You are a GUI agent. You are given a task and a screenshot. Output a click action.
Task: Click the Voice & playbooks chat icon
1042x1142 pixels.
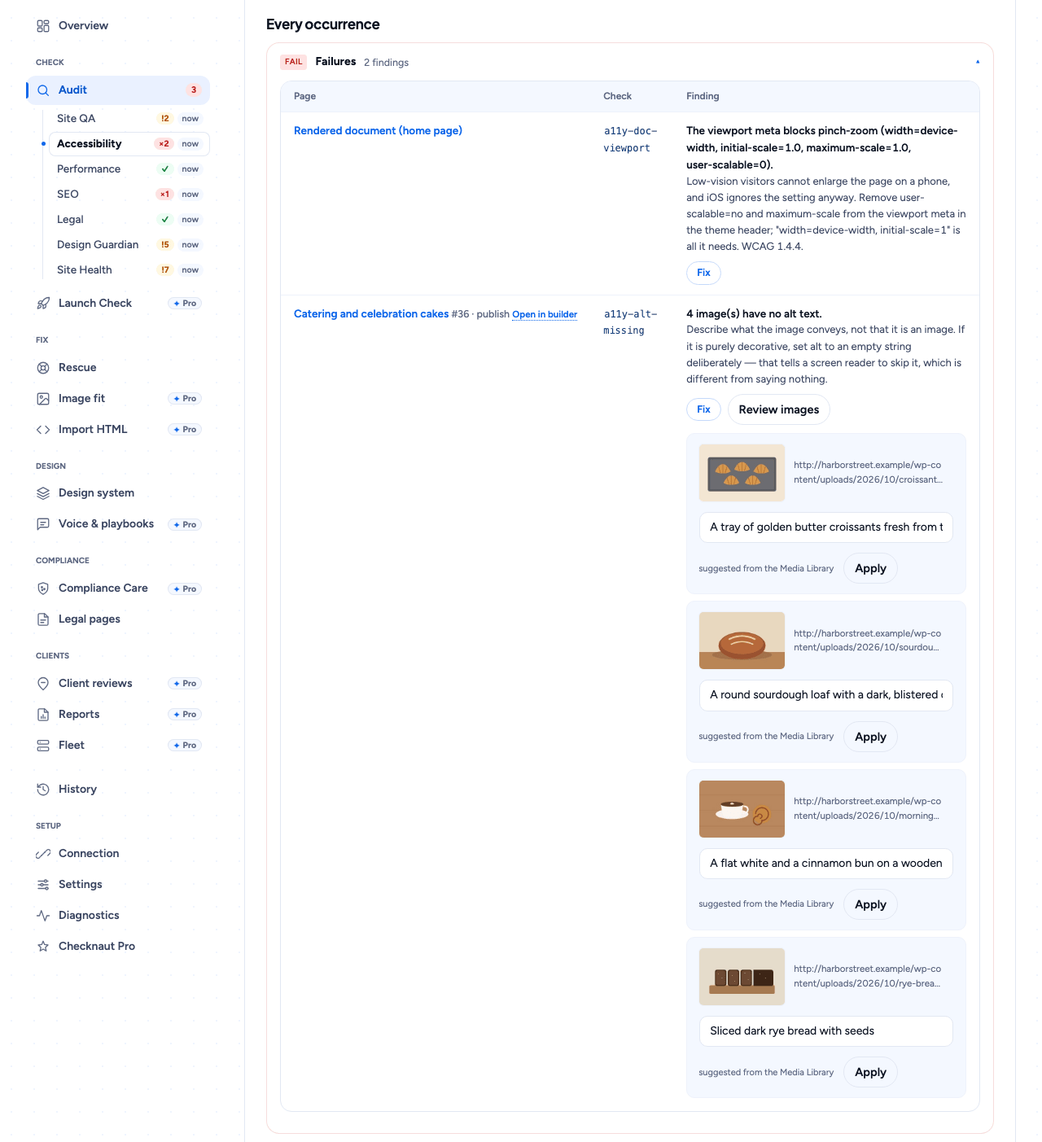pyautogui.click(x=43, y=524)
